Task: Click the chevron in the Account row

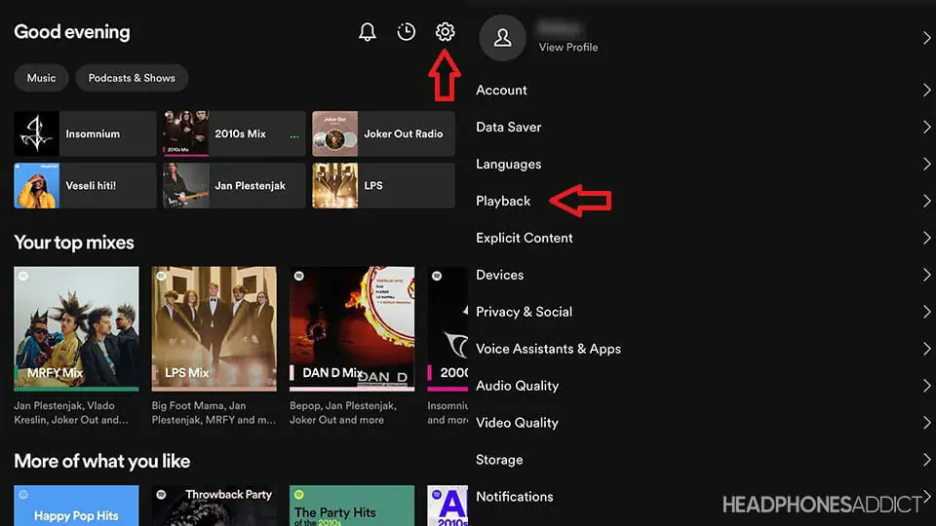Action: click(x=926, y=90)
